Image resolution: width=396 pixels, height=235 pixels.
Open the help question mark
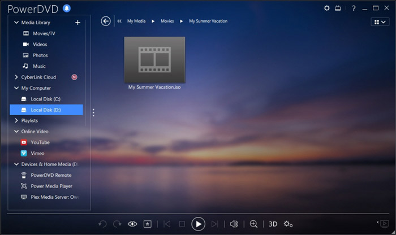click(354, 8)
